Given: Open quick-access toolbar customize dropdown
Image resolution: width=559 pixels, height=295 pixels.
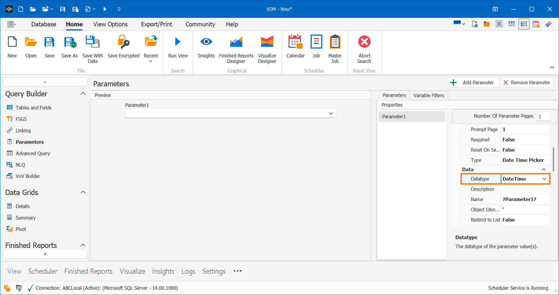Looking at the screenshot, I should [119, 9].
